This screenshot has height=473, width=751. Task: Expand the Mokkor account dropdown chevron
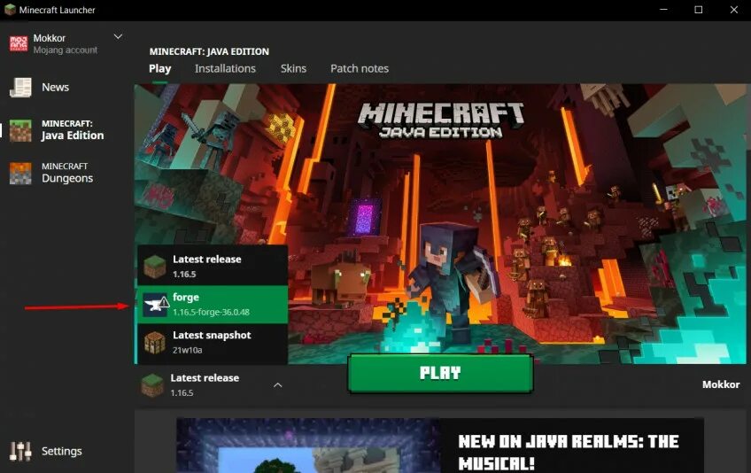point(118,36)
